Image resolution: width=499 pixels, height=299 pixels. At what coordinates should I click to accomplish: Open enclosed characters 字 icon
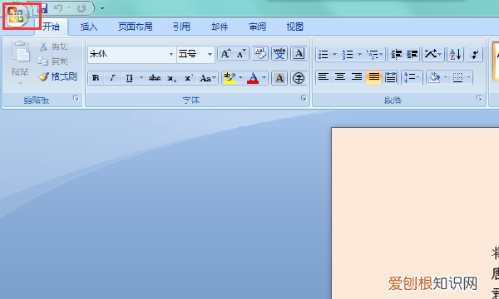click(299, 78)
